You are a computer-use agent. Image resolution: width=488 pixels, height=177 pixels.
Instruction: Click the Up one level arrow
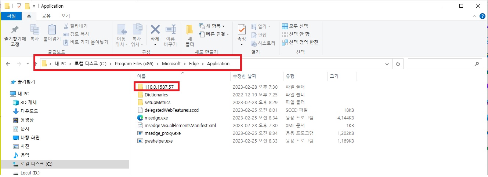[35, 64]
